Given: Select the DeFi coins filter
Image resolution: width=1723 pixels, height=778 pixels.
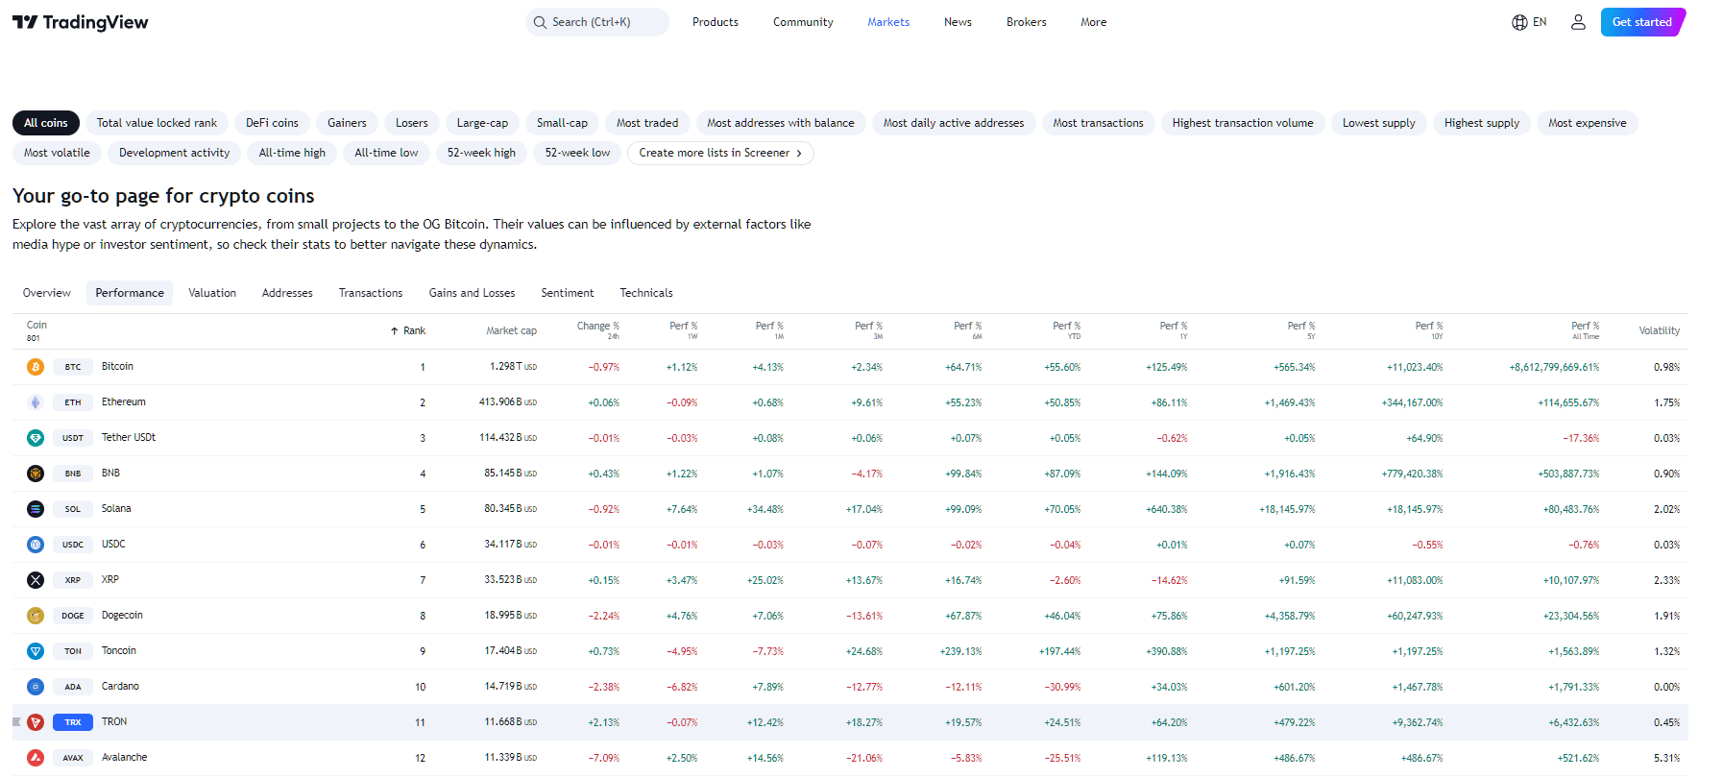Looking at the screenshot, I should (272, 123).
